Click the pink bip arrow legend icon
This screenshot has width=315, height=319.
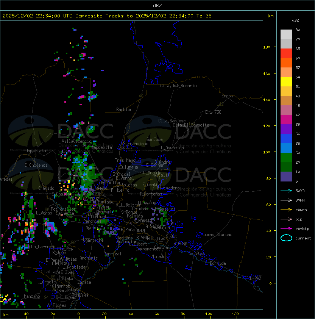[x=286, y=219]
